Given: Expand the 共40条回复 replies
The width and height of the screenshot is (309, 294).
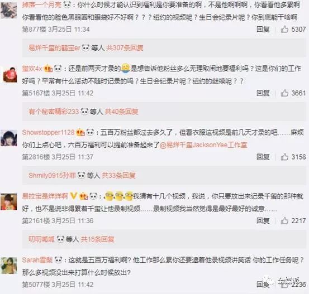Looking at the screenshot, I should click(121, 112).
